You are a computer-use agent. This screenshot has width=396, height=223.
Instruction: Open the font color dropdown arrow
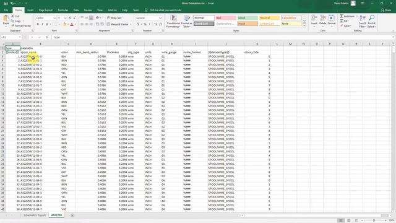(75, 24)
